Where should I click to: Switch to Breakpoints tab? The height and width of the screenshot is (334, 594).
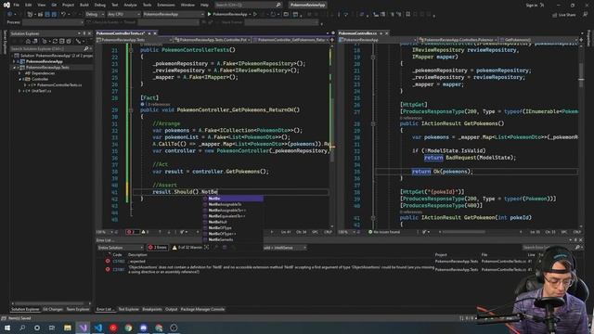coord(152,309)
